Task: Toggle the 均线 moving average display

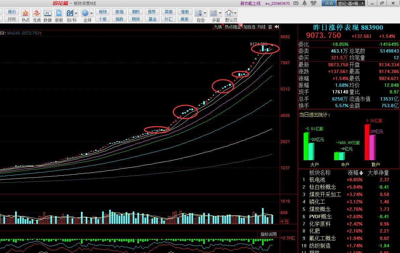Action: point(262,27)
